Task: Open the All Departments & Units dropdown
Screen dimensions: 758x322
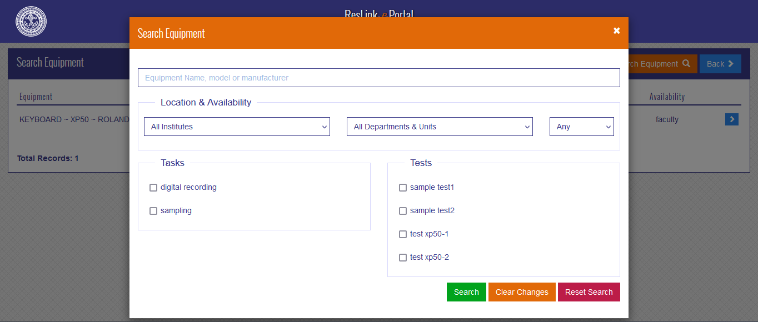Action: click(x=440, y=127)
